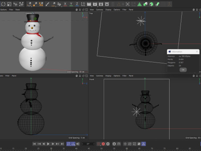Viewport: 201px width, 151px height.
Task: Toggle the Y axis lock
Action: 71,4
